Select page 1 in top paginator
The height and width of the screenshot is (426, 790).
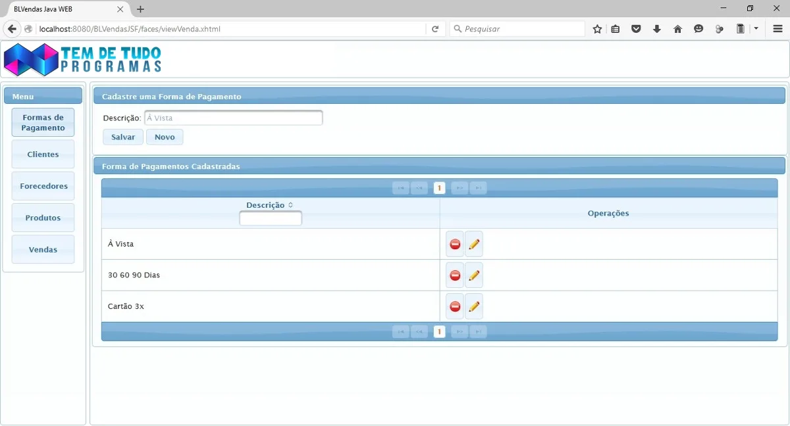click(439, 188)
